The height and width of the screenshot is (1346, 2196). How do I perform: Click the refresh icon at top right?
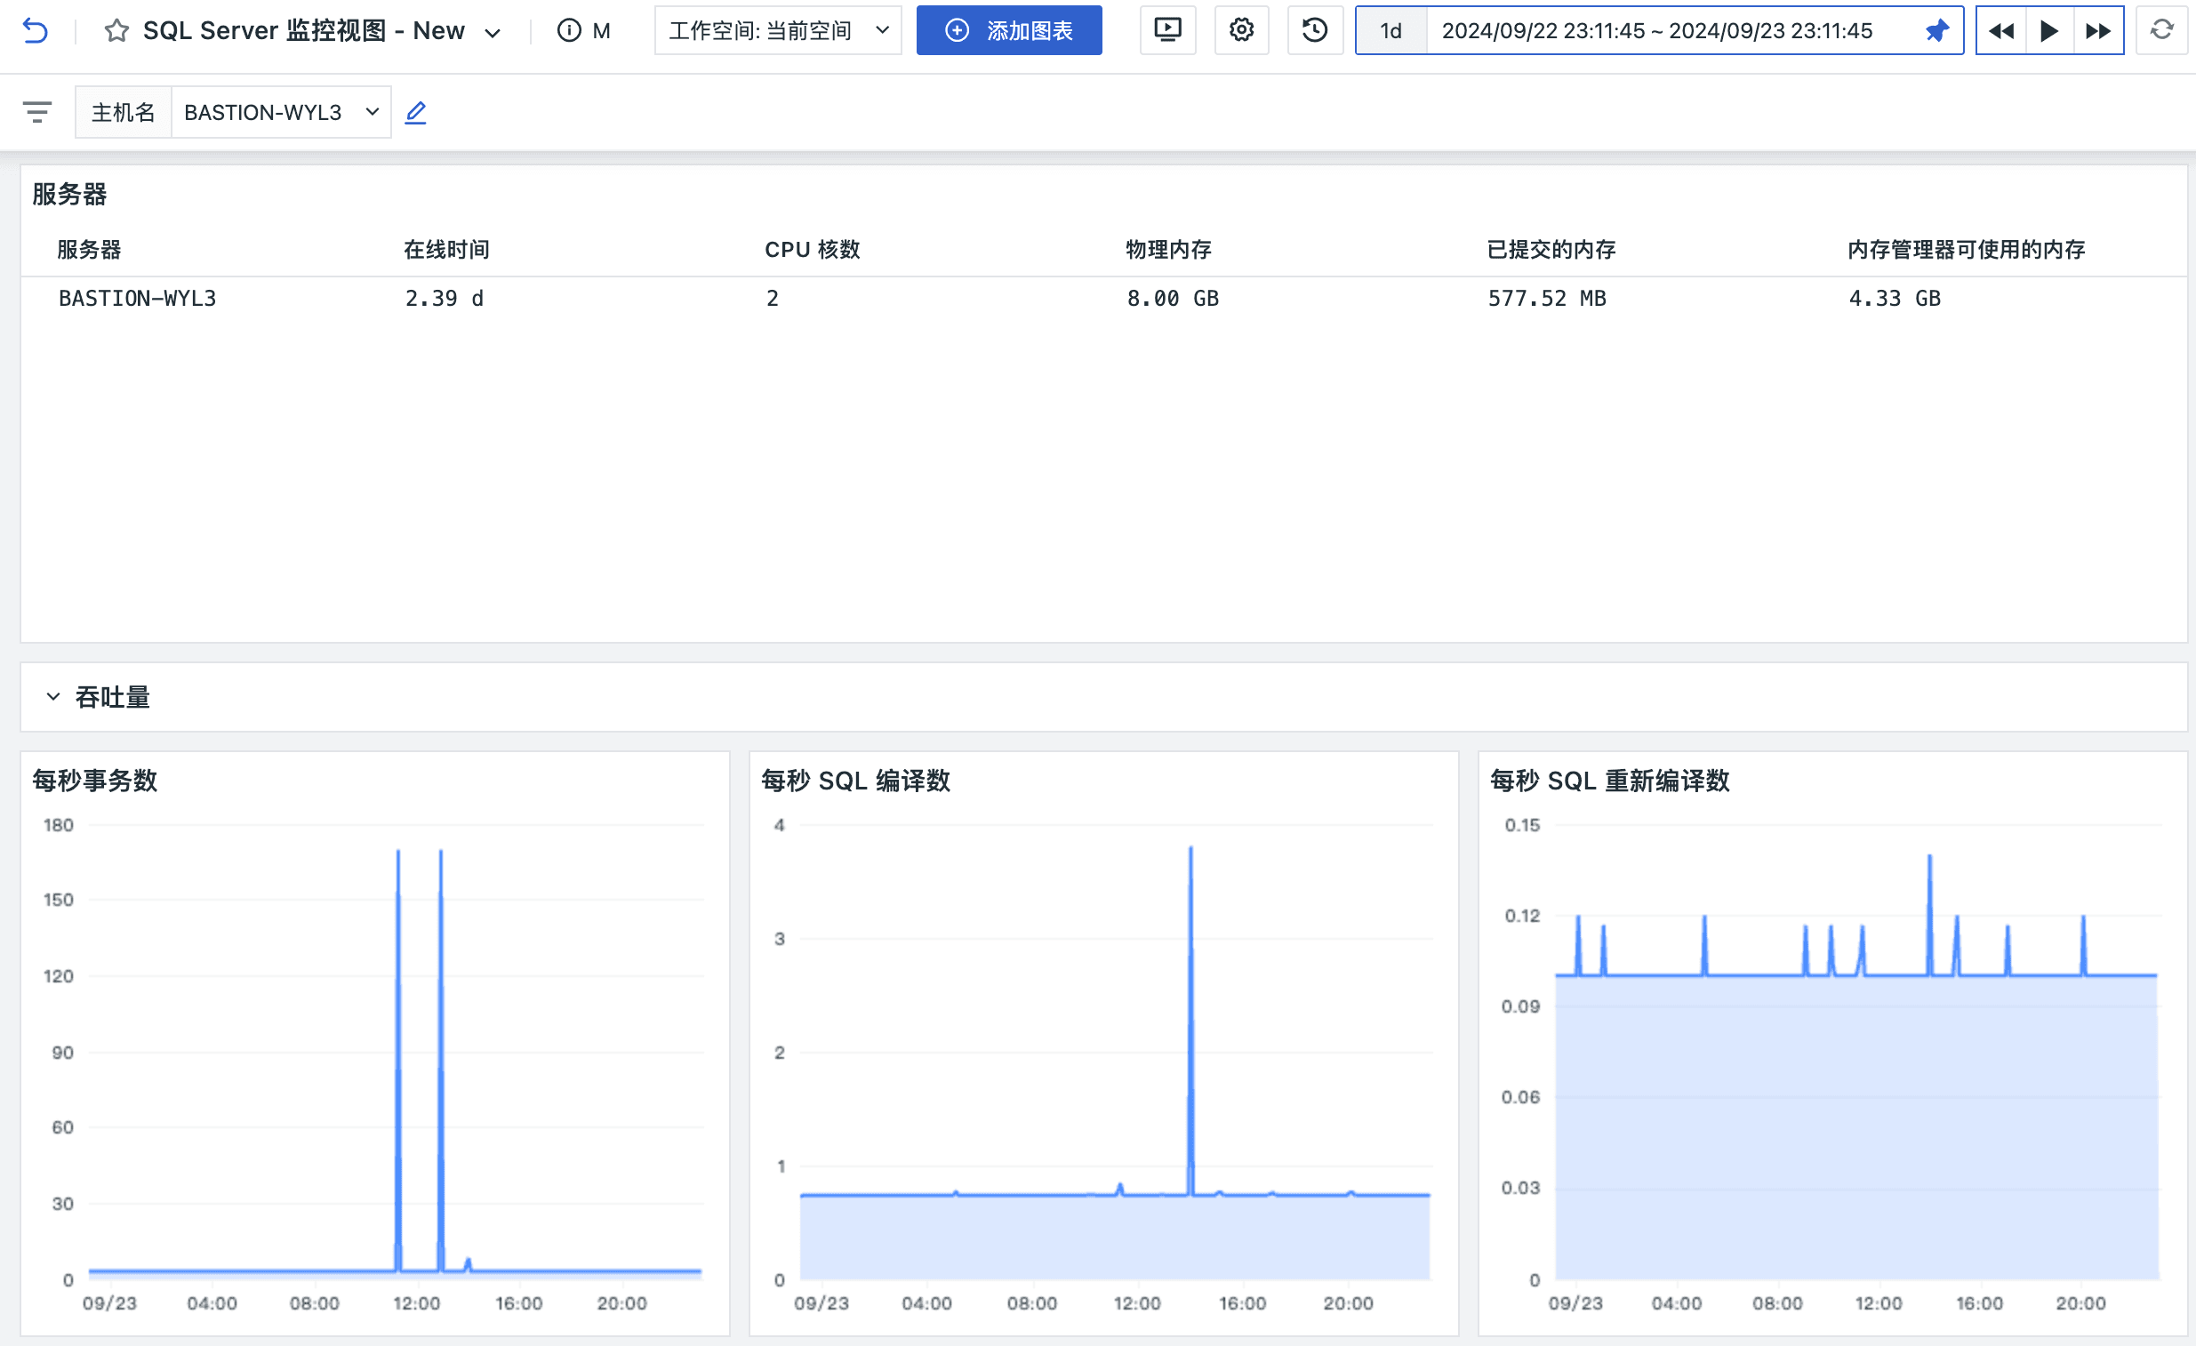[x=2161, y=30]
